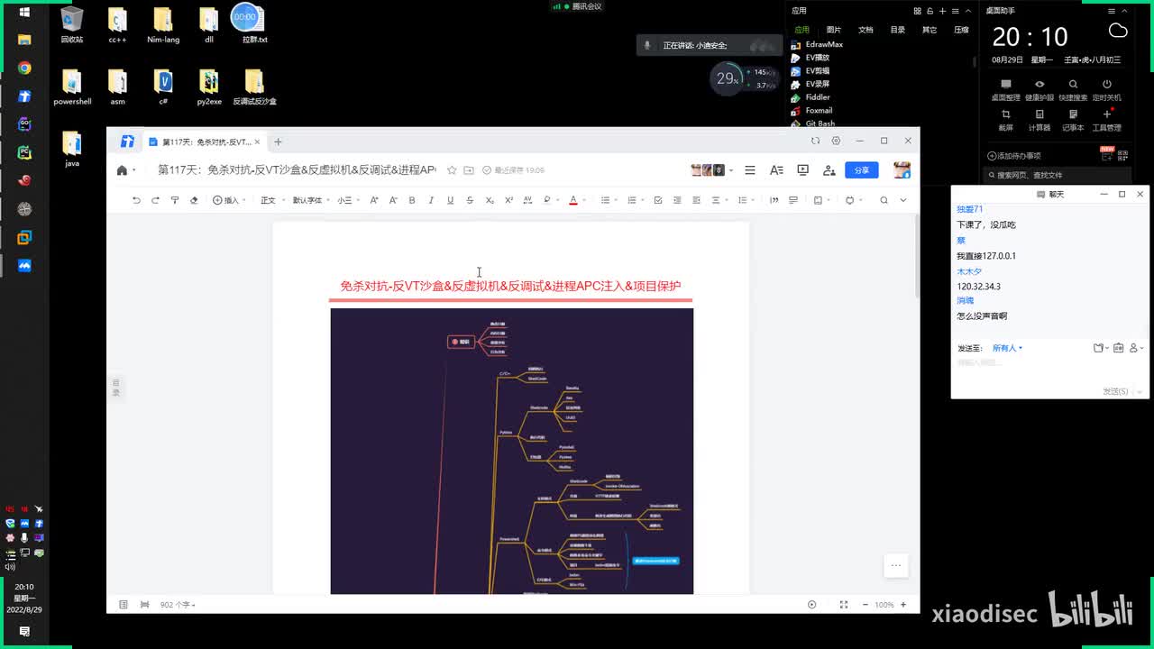
Task: Decrease font size with the A- icon
Action: tap(393, 200)
